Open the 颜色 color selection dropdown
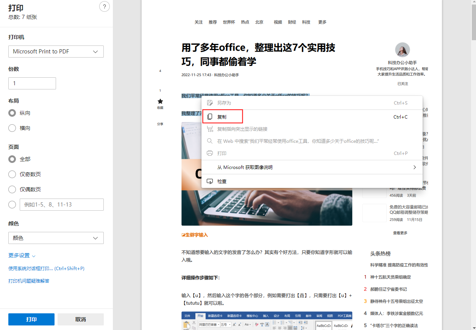The height and width of the screenshot is (330, 476). [56, 238]
